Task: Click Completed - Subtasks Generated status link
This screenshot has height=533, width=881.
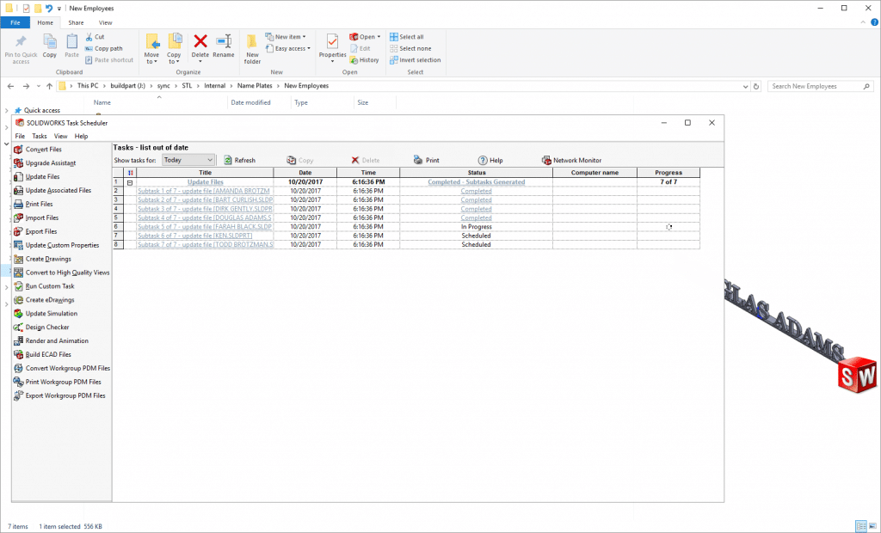Action: coord(477,182)
